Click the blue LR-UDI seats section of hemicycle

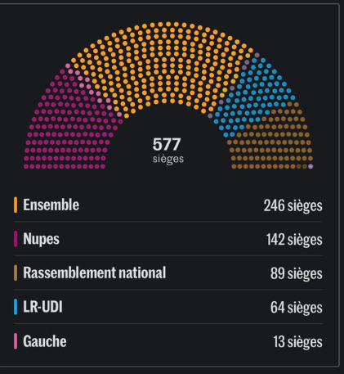click(253, 96)
